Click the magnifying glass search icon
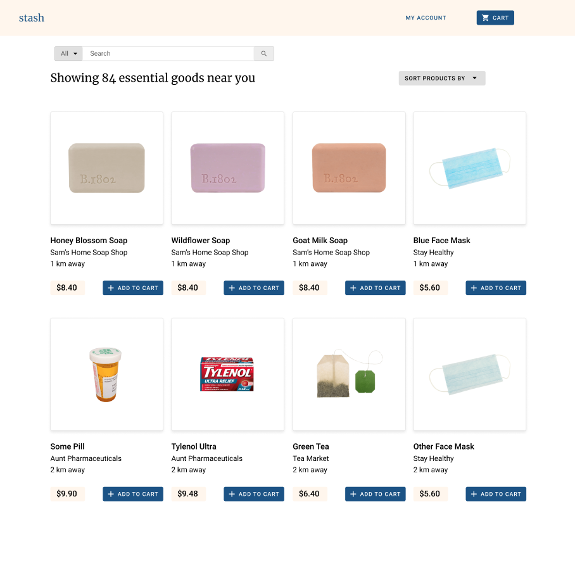 (x=264, y=54)
